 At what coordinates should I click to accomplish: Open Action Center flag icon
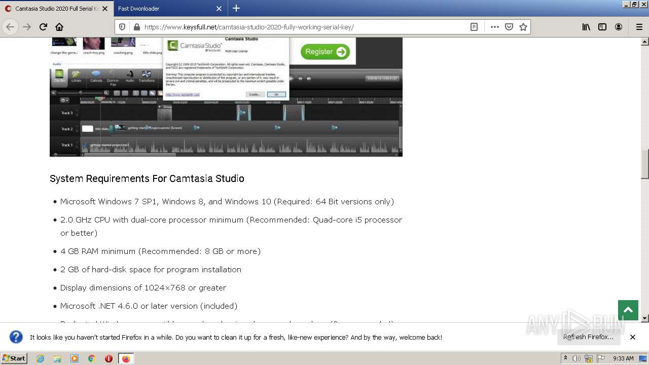coord(601,358)
